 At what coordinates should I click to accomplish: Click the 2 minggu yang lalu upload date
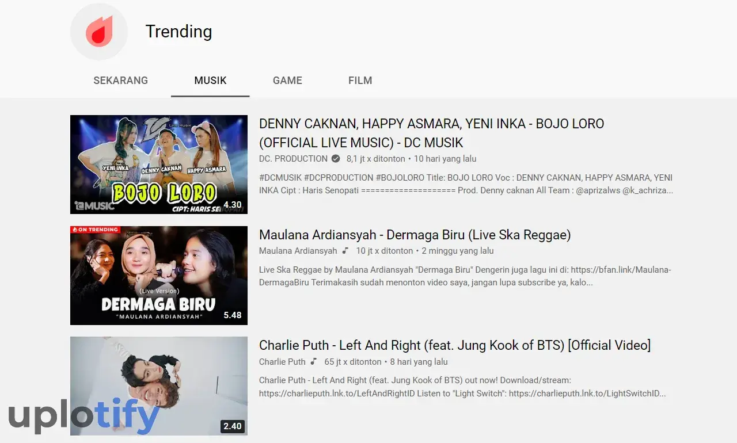(x=458, y=251)
